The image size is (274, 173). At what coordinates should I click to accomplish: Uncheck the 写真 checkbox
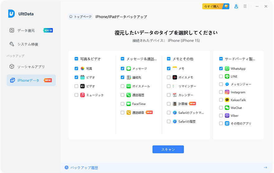[76, 69]
